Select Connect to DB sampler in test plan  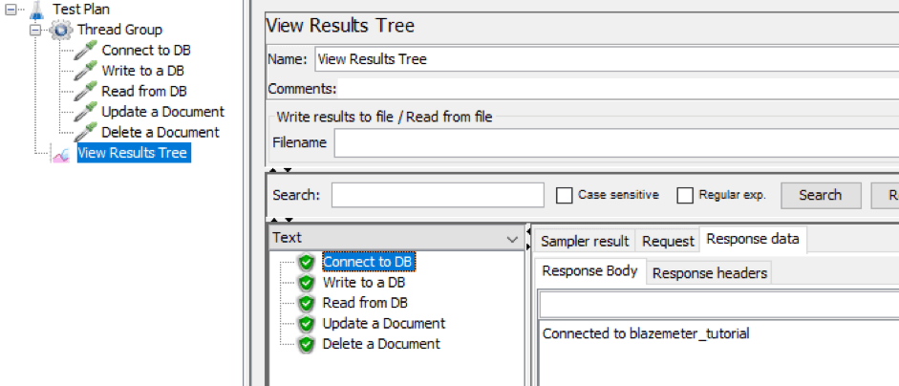pos(146,51)
